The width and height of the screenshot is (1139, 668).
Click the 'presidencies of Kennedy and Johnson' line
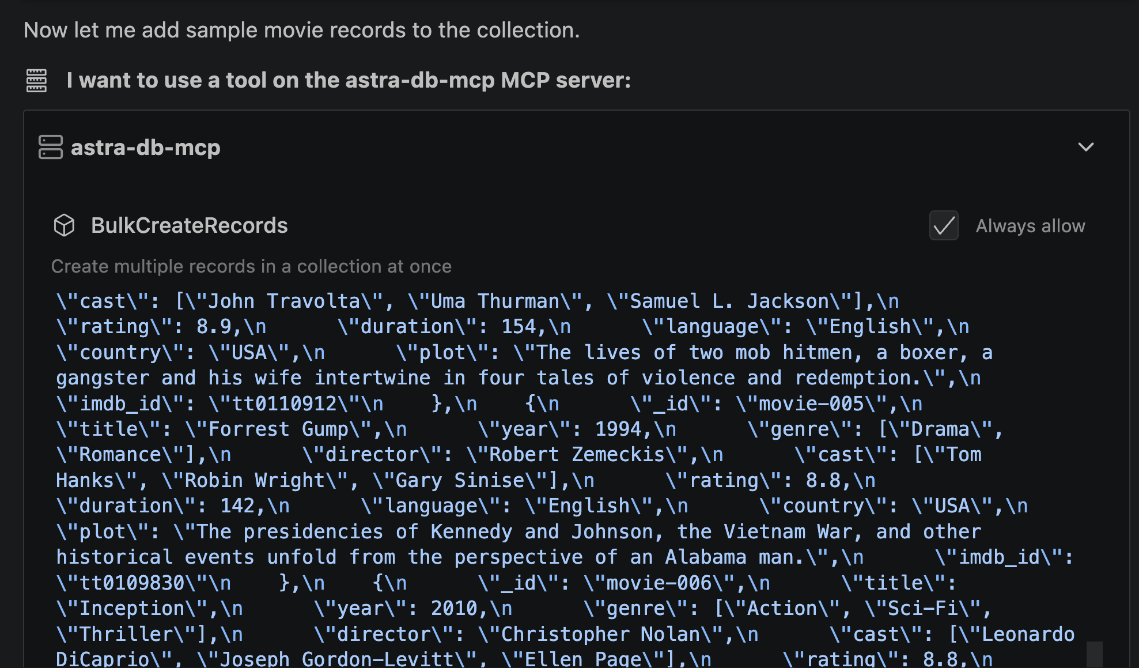point(519,531)
